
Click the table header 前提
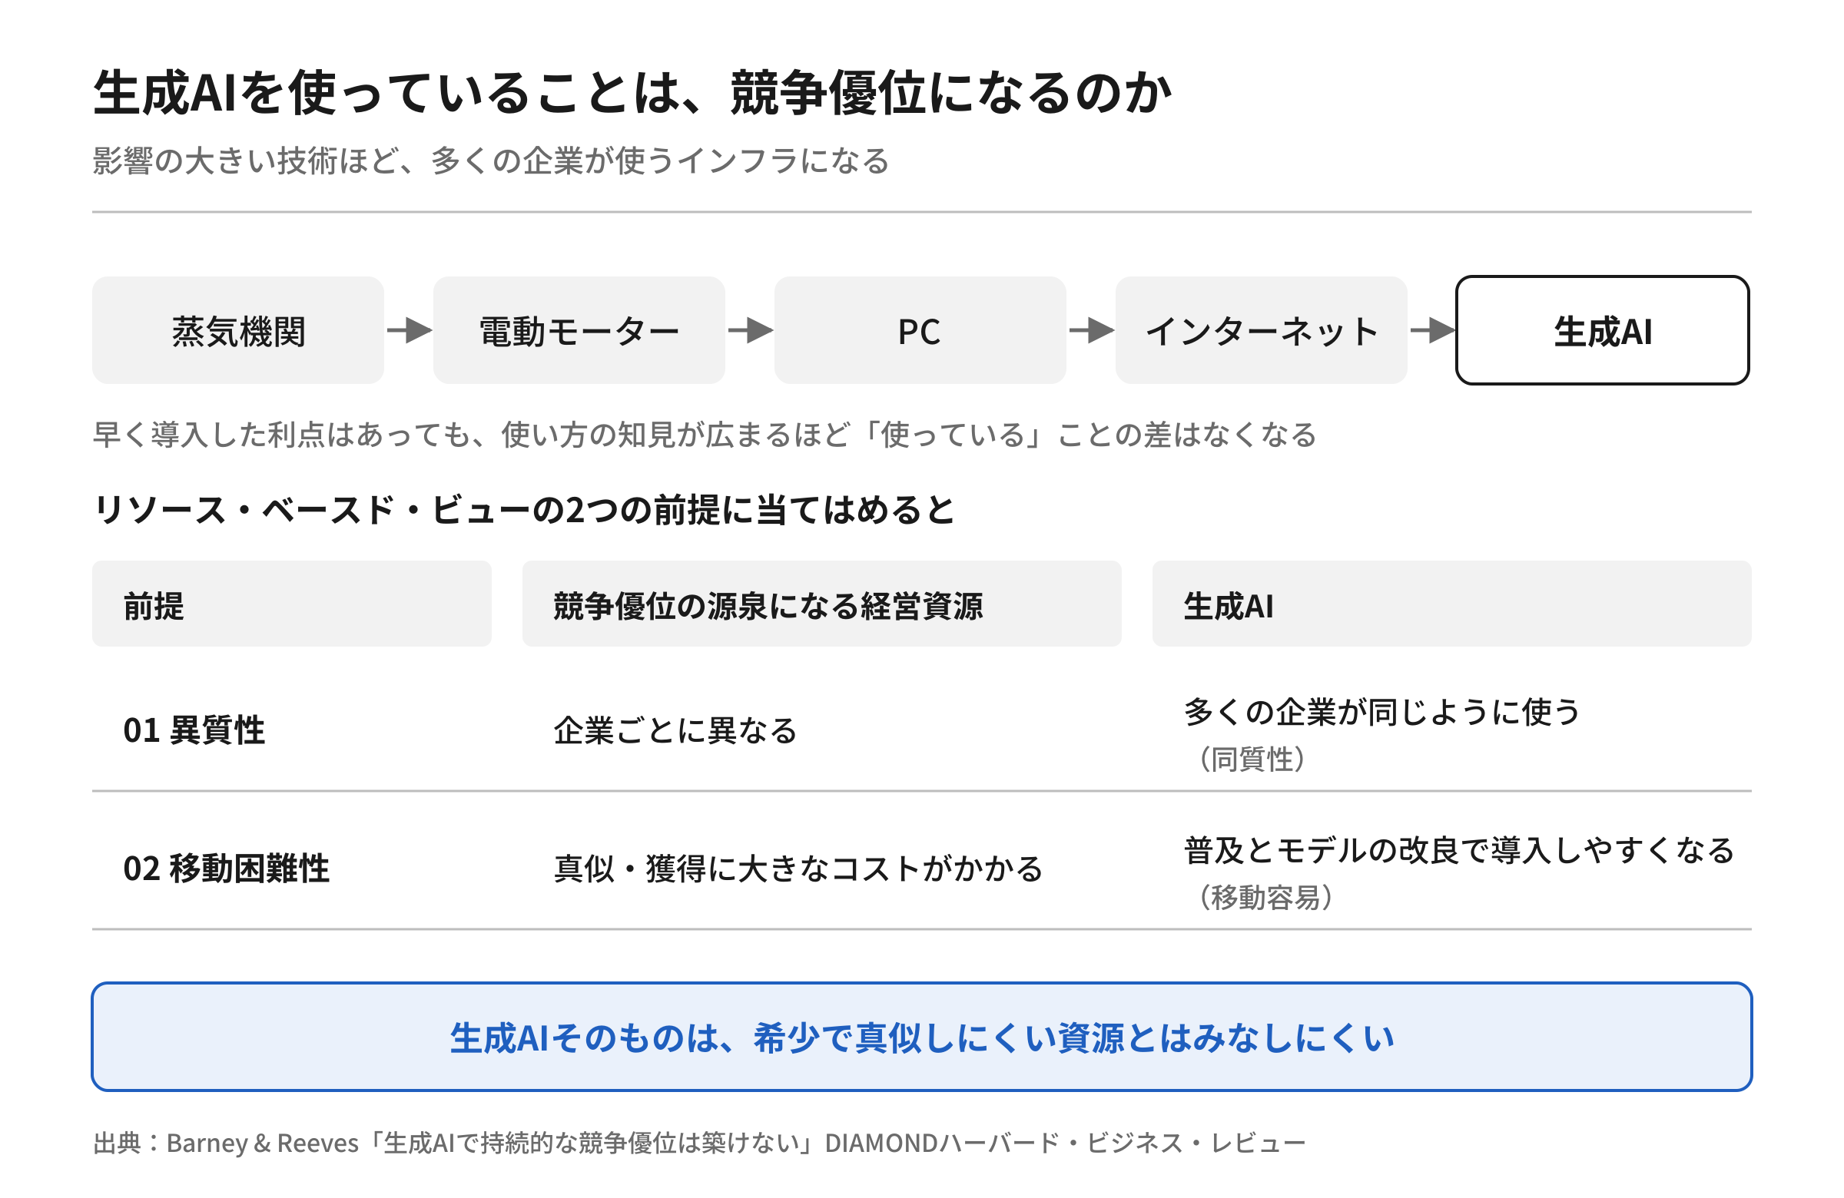pyautogui.click(x=291, y=604)
